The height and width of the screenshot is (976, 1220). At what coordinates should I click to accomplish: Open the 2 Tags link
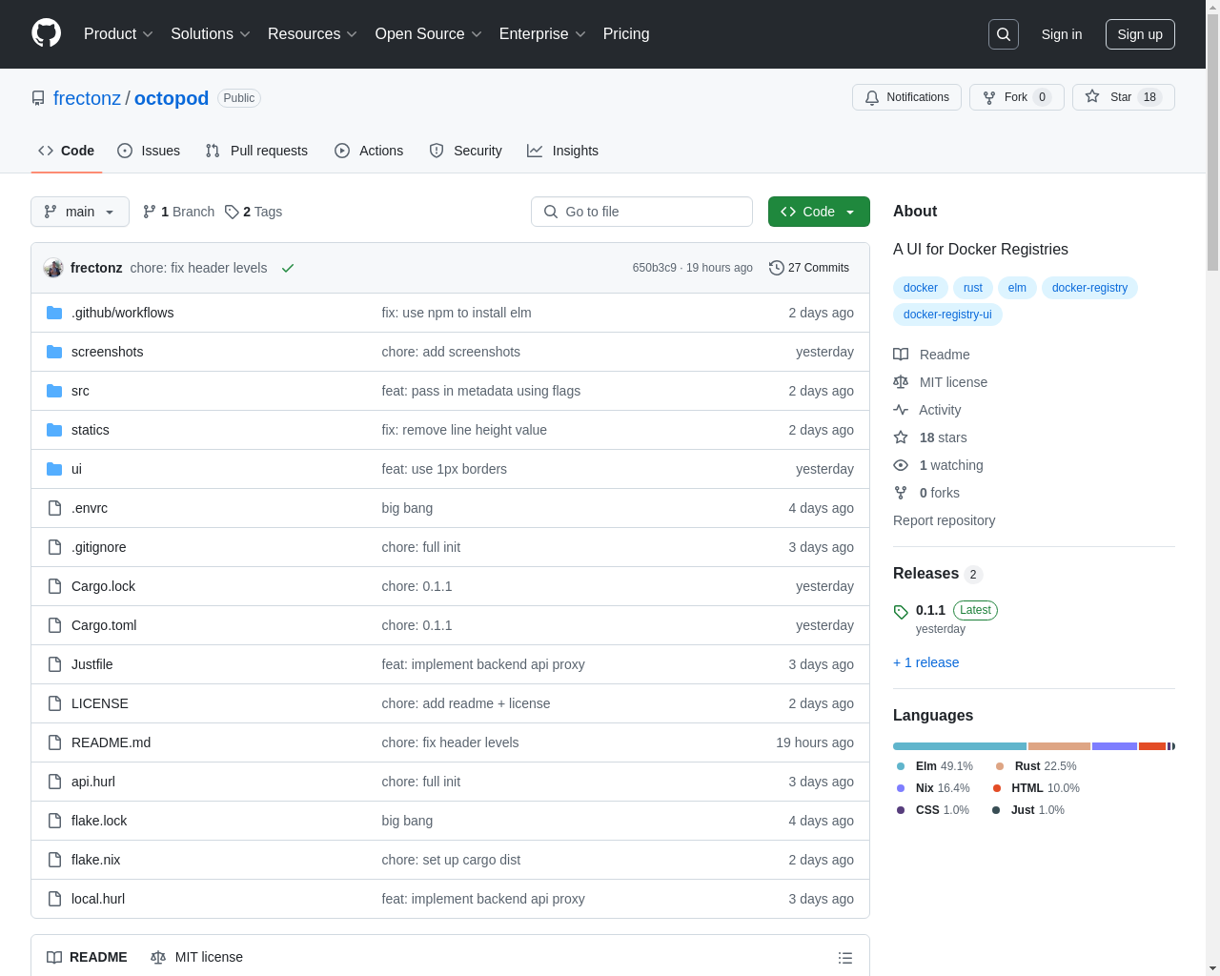(254, 212)
